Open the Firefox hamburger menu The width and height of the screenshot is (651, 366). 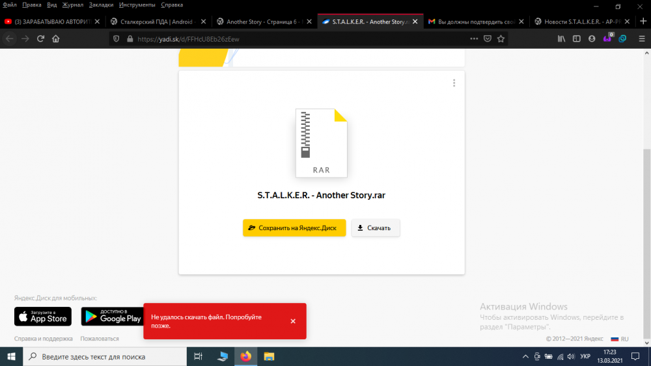tap(642, 38)
